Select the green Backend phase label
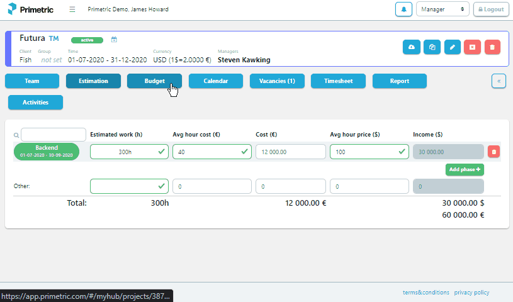This screenshot has height=302, width=513. [x=47, y=152]
